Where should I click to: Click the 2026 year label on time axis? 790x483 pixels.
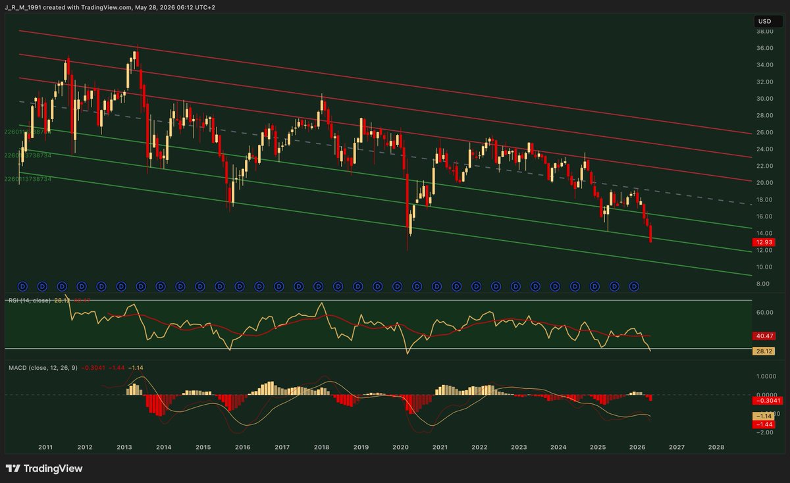point(637,447)
